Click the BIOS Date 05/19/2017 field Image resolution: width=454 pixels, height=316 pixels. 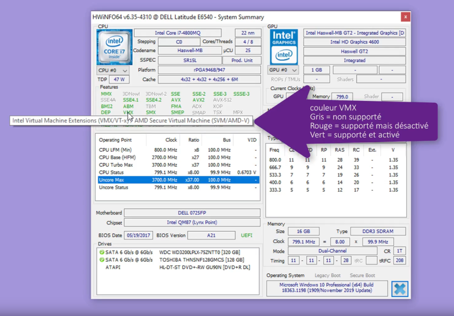tap(138, 235)
